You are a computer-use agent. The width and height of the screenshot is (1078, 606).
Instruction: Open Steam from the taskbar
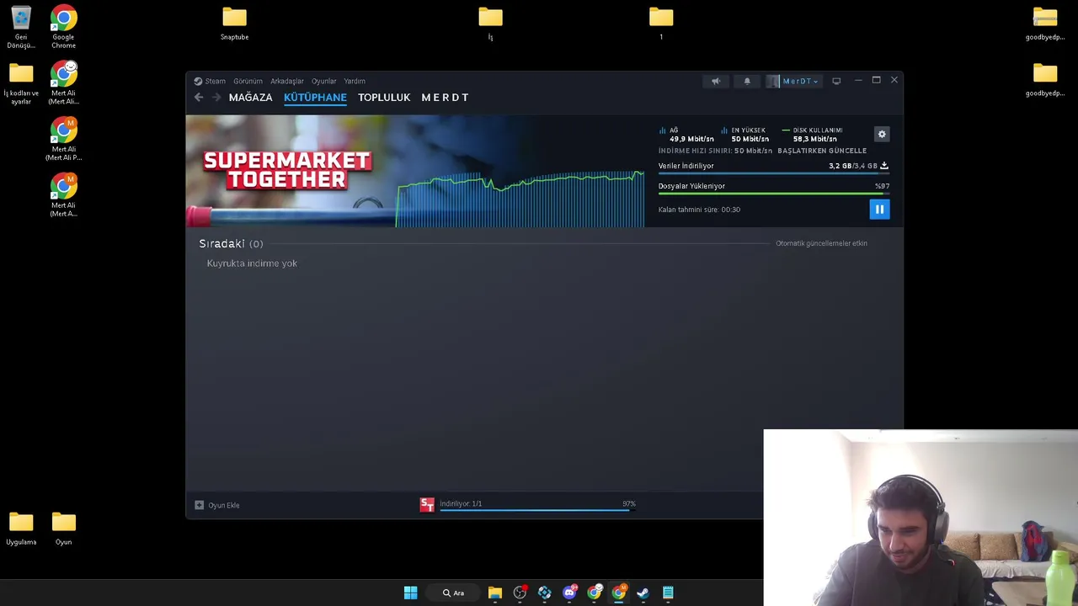coord(643,593)
